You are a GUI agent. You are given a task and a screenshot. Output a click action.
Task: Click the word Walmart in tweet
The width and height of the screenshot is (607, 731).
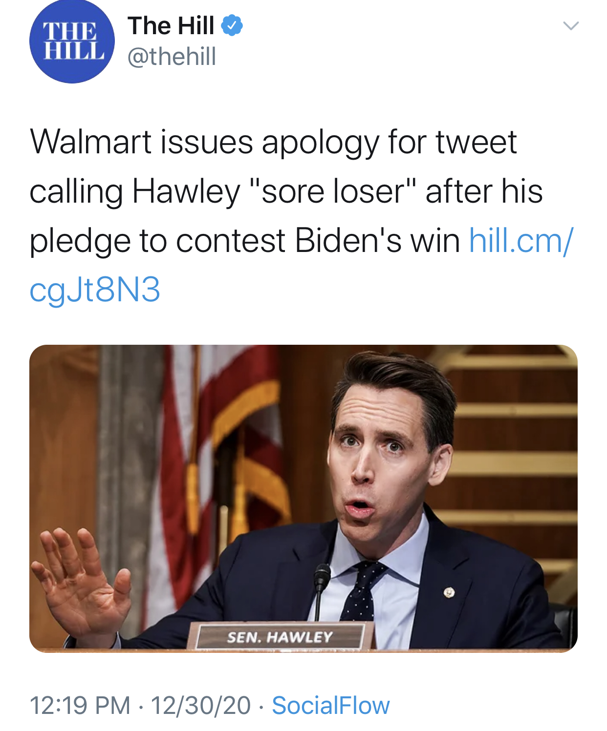click(x=91, y=142)
